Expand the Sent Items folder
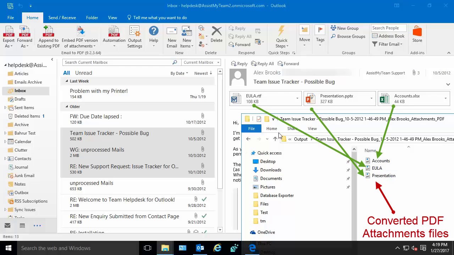 point(5,108)
